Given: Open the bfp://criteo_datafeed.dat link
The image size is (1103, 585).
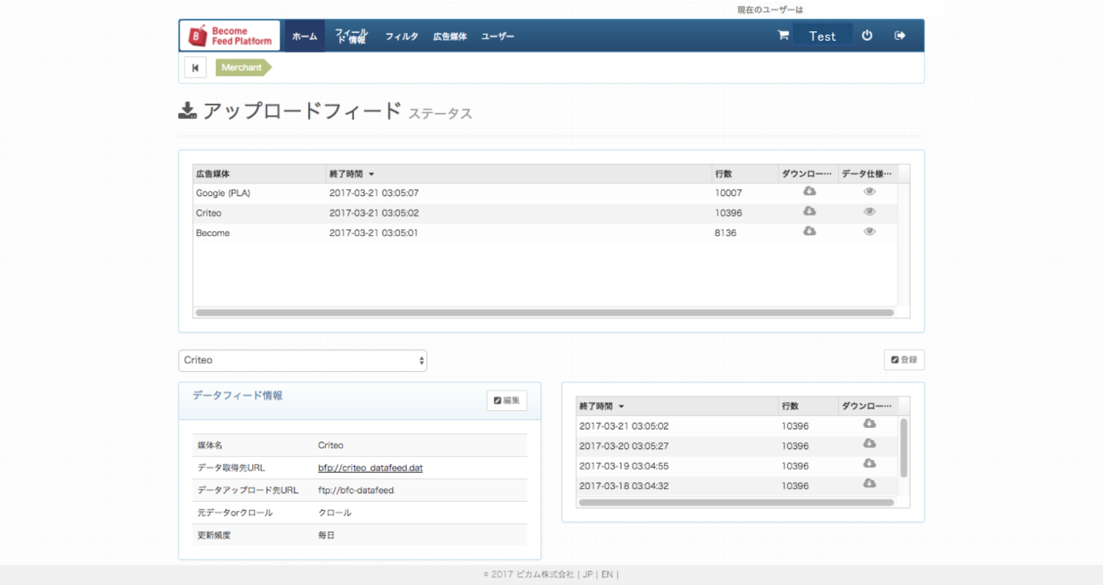Looking at the screenshot, I should point(370,468).
